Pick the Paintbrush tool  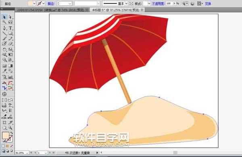click(4, 38)
